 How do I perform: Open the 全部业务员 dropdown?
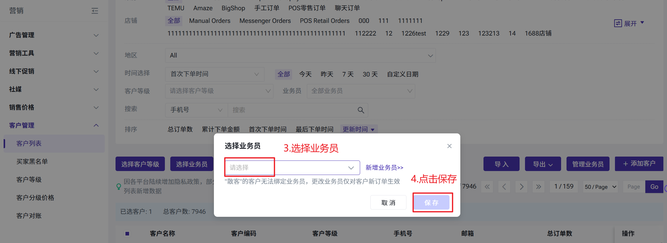click(361, 91)
